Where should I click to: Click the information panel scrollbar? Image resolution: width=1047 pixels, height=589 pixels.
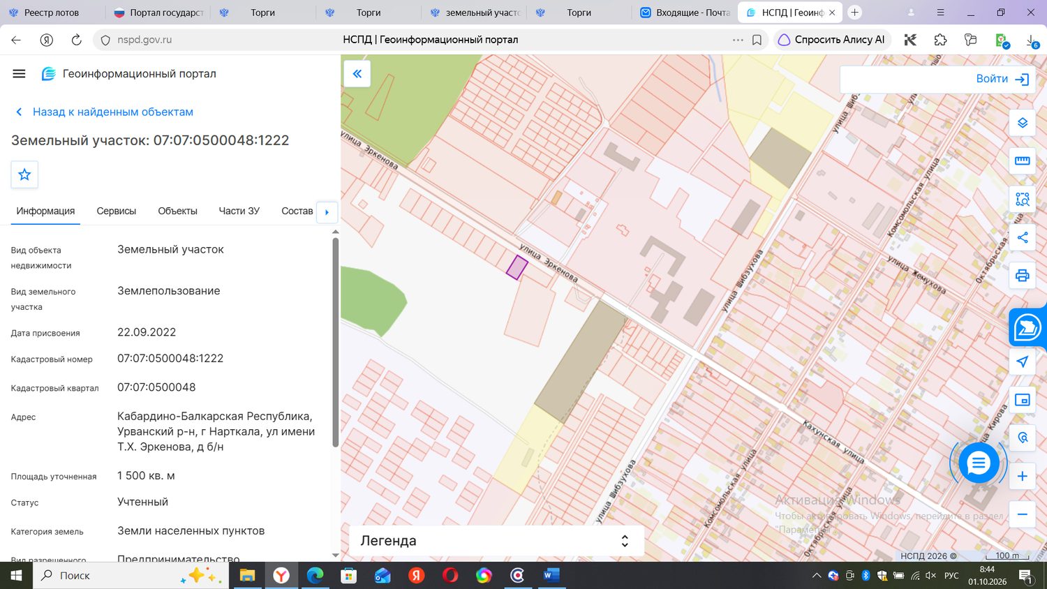[335, 342]
